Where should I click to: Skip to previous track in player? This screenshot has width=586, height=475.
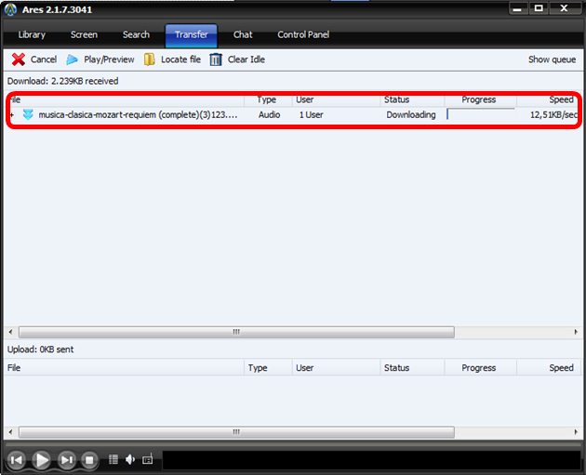[17, 460]
